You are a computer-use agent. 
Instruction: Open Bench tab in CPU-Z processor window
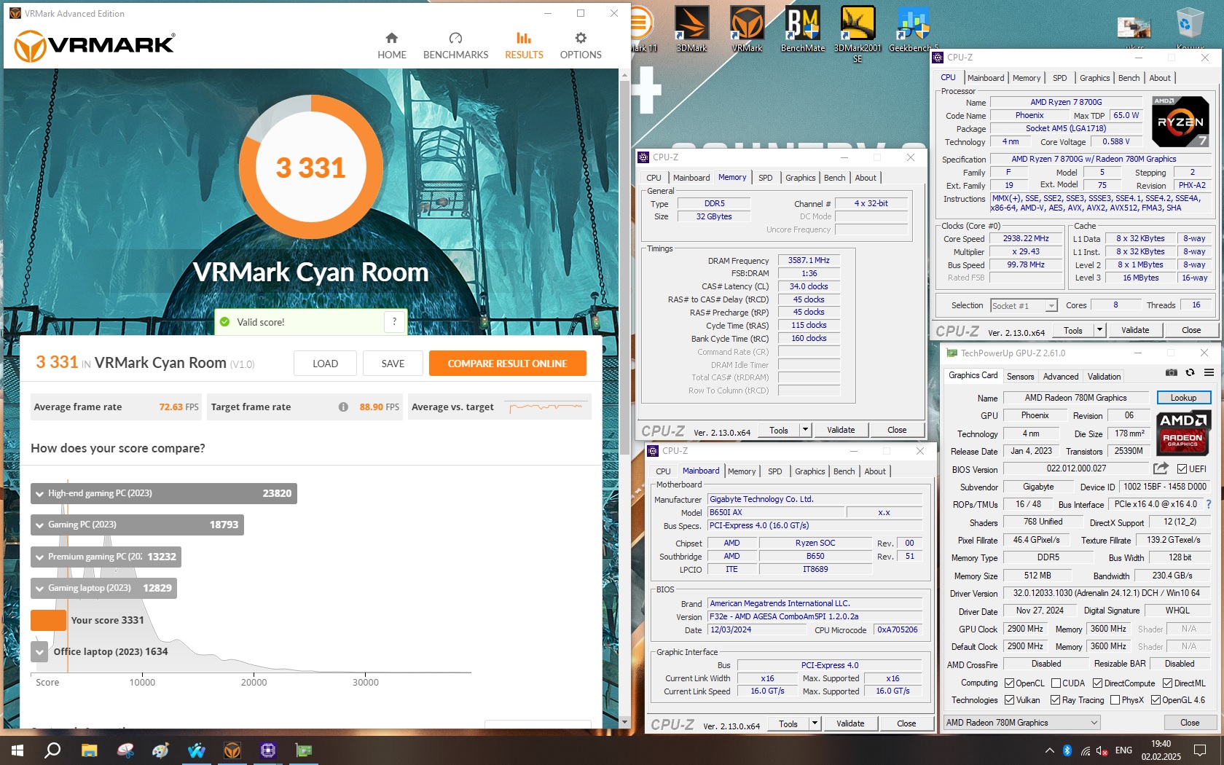[1129, 78]
